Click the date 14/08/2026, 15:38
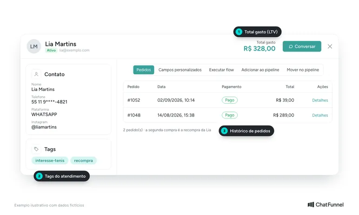This screenshot has height=215, width=359. [x=176, y=115]
